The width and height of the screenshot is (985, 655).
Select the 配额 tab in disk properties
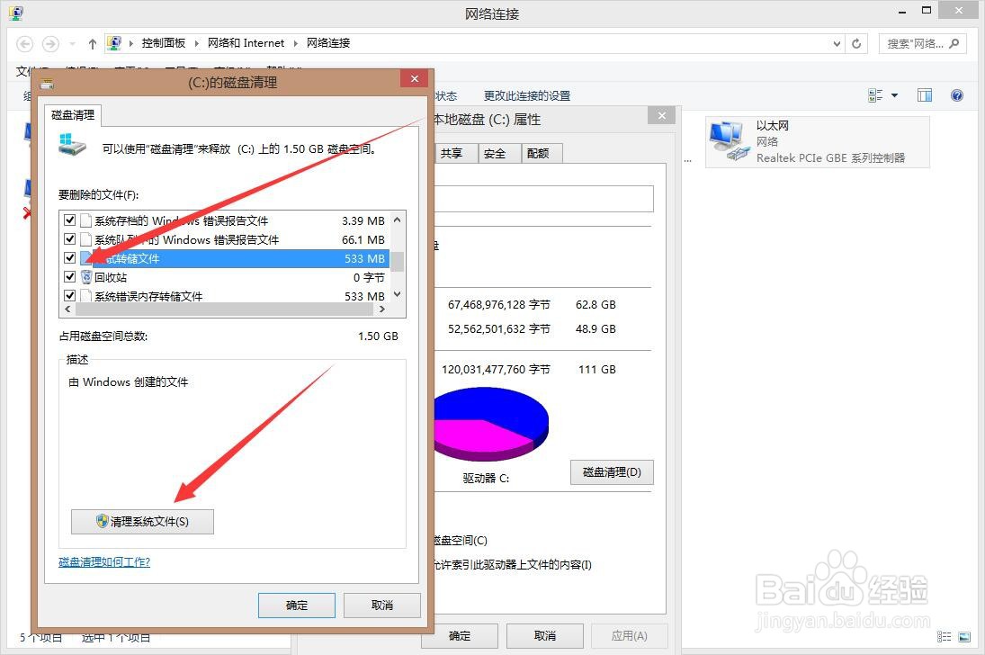pyautogui.click(x=540, y=153)
